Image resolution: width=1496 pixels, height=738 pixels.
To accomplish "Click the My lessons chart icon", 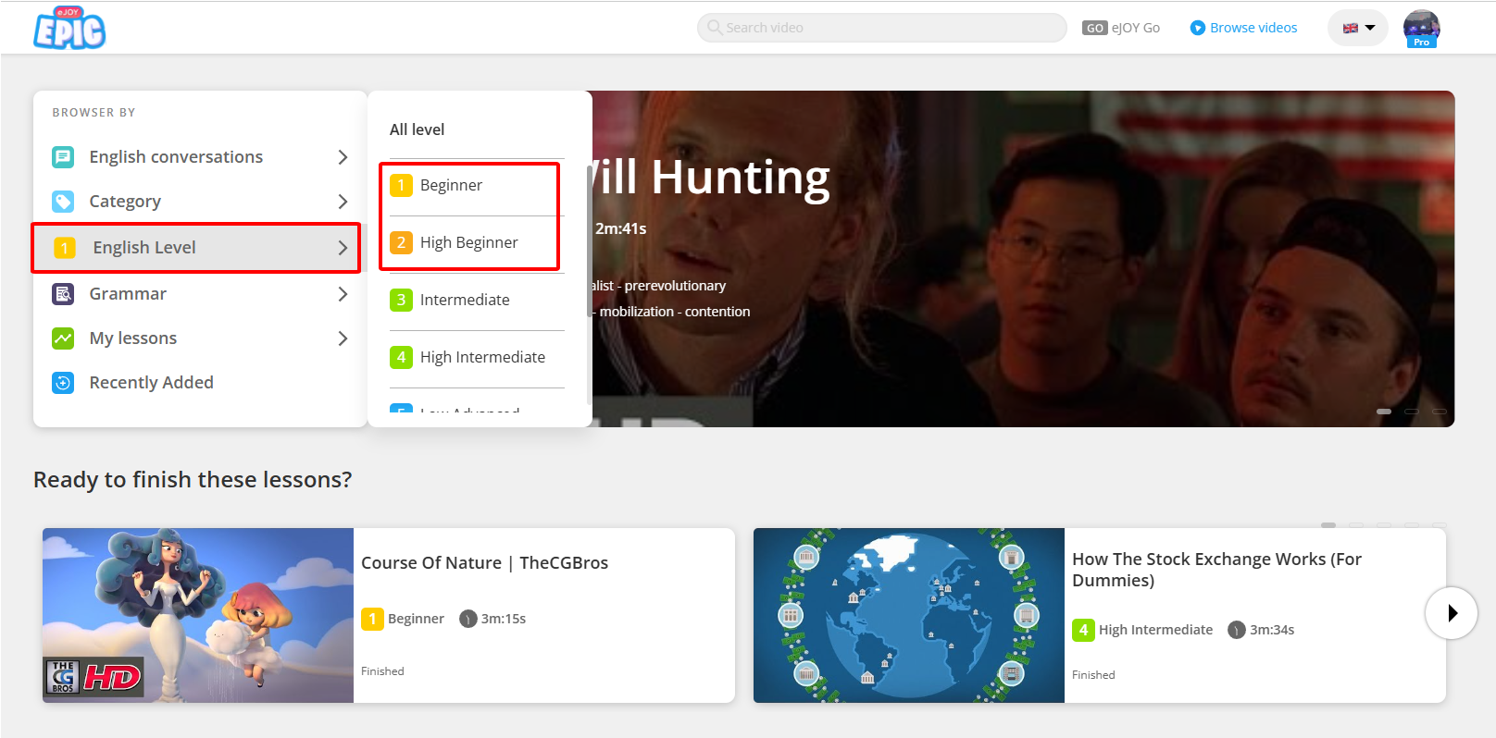I will tap(63, 338).
